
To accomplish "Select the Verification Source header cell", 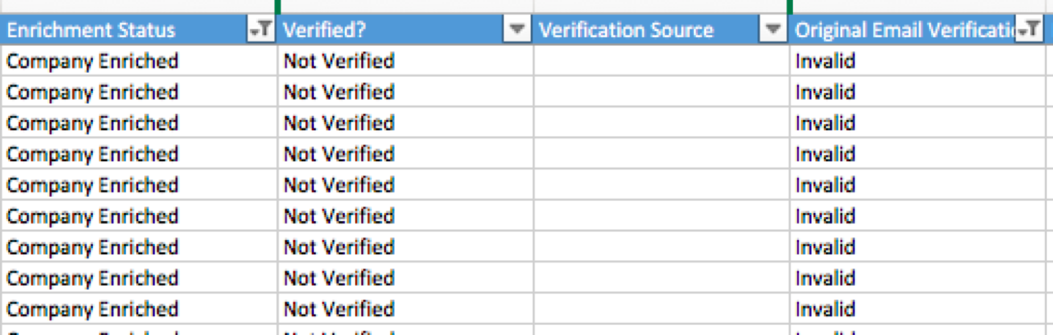I will (661, 30).
